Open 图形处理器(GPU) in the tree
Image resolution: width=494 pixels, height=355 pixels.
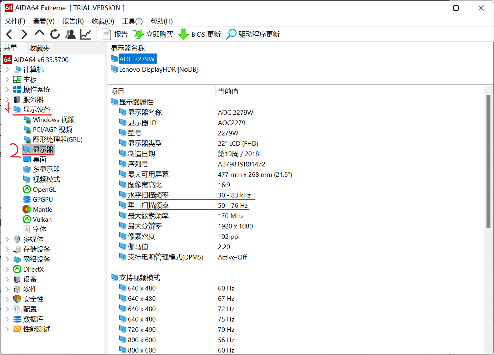click(57, 140)
